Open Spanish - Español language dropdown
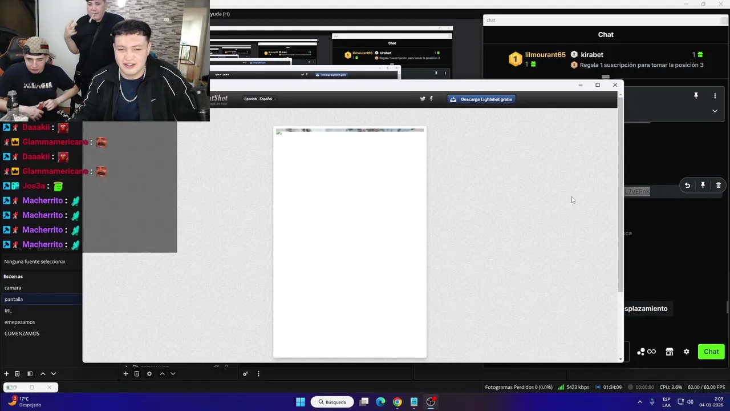Image resolution: width=730 pixels, height=411 pixels. pos(259,99)
